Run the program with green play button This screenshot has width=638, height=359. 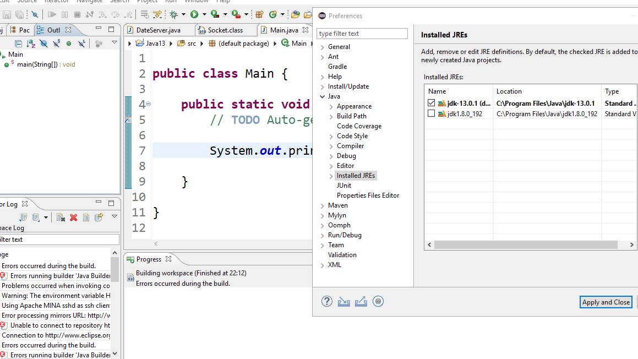tap(194, 15)
